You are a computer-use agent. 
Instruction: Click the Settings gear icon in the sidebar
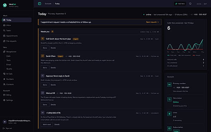pos(4,100)
